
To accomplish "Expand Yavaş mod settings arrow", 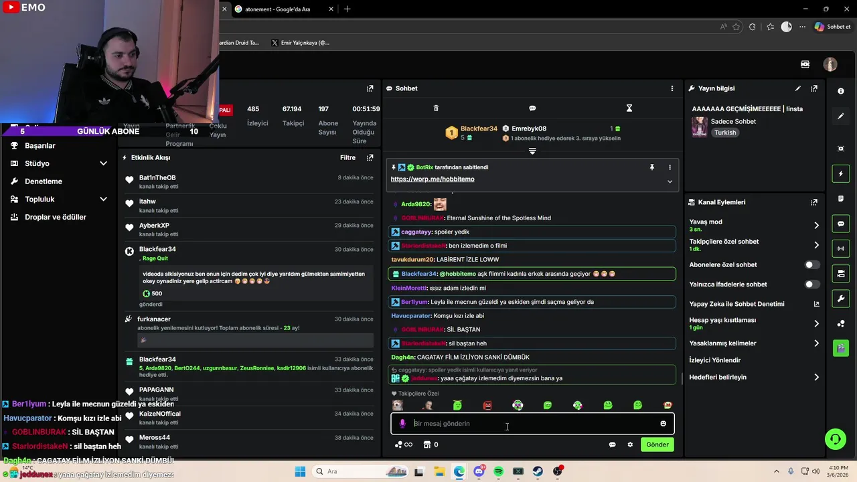I will point(816,226).
